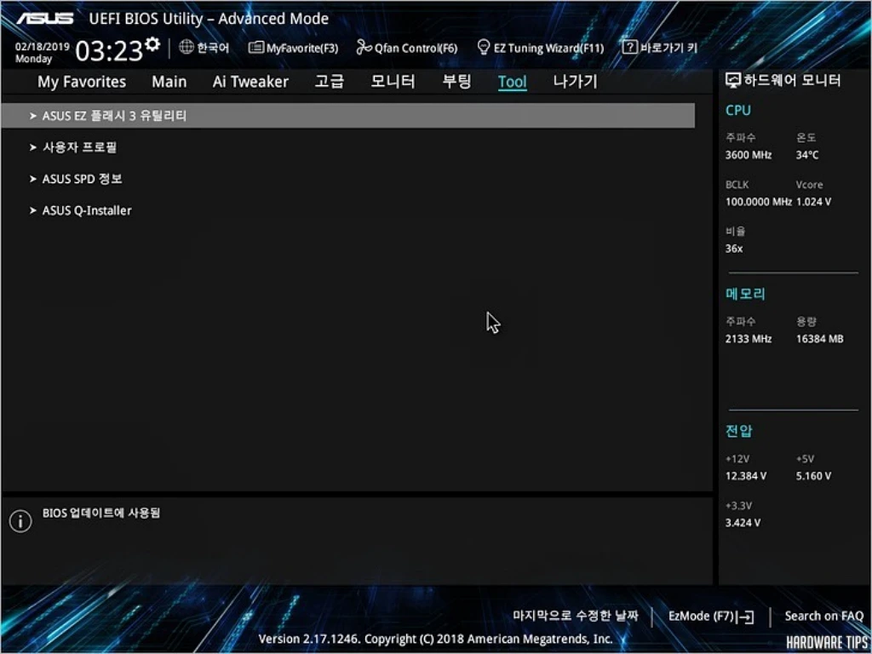Click the 3600 MHz CPU frequency value
Screen dimensions: 872x654
tap(748, 155)
